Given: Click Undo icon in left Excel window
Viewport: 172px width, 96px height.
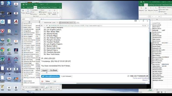Looking at the screenshot, I should click(x=26, y=4).
